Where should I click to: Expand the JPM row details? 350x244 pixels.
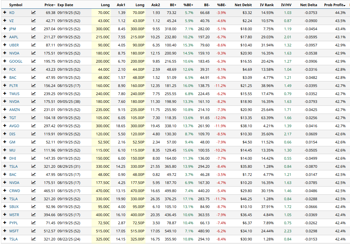pyautogui.click(x=5, y=29)
